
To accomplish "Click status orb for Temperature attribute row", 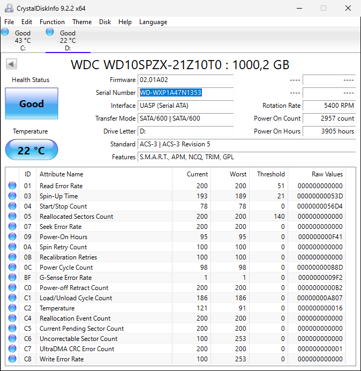I will [x=12, y=308].
